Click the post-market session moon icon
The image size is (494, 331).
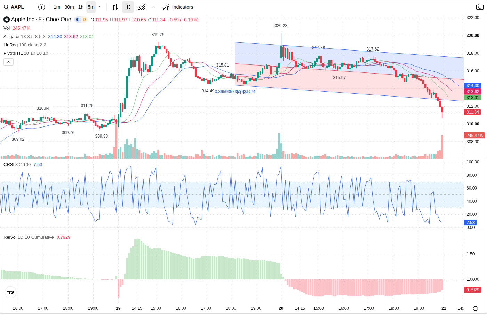coord(78,20)
